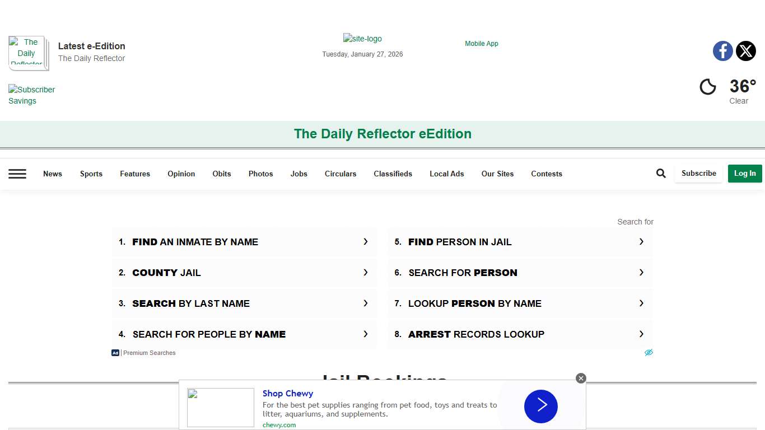Click the clear night weather icon
This screenshot has width=765, height=430.
(707, 87)
